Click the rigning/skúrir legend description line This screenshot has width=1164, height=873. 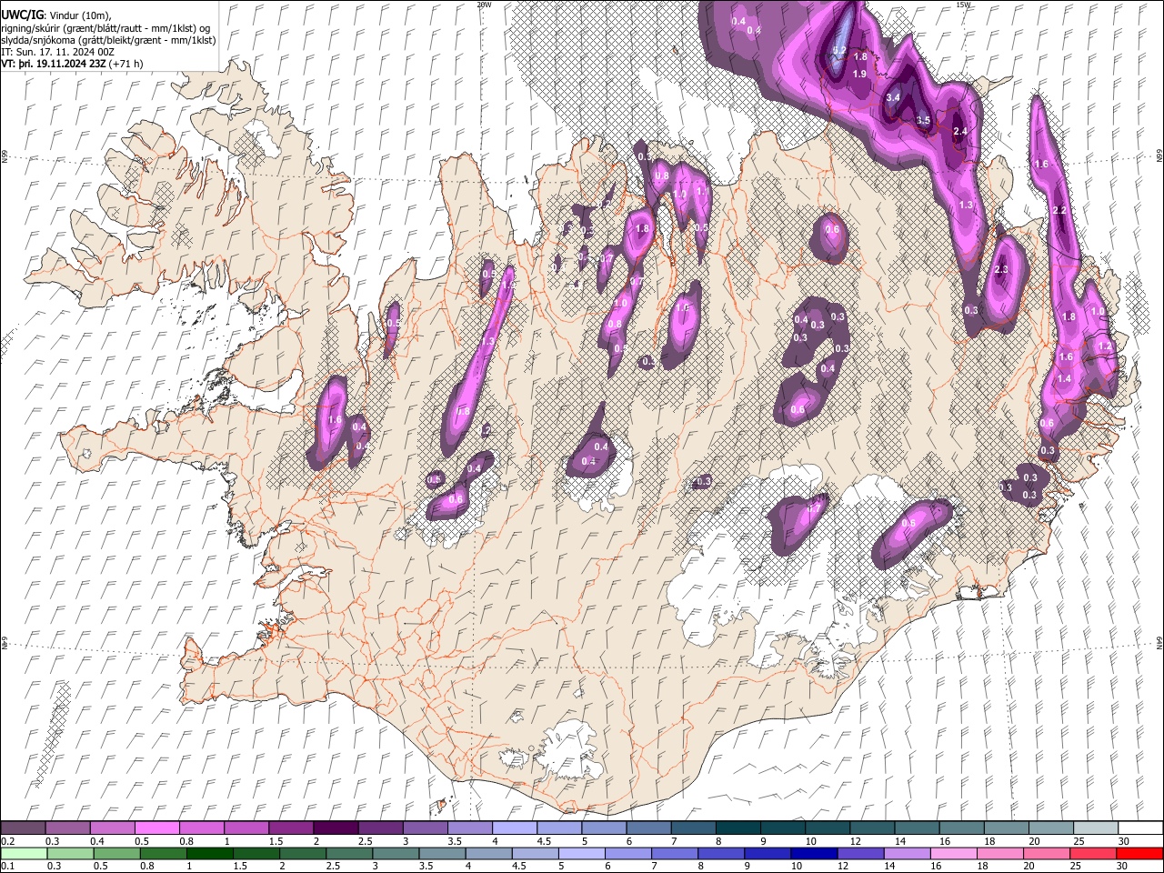(105, 28)
